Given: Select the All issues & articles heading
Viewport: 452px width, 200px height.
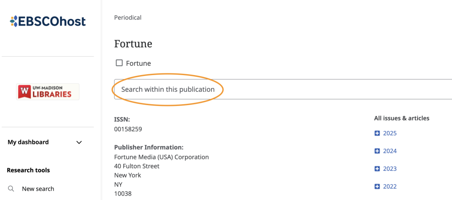Looking at the screenshot, I should click(x=402, y=118).
